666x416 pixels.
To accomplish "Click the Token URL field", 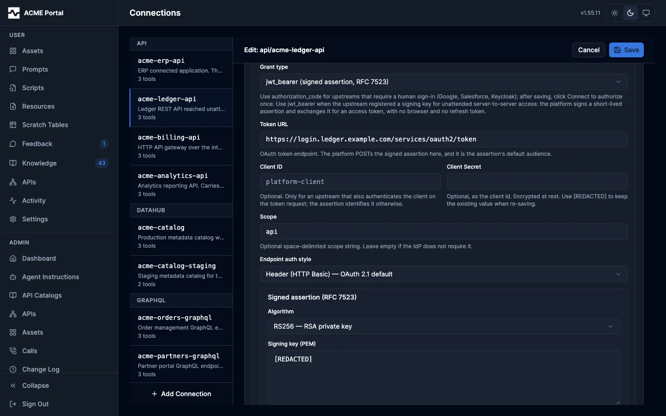I will pyautogui.click(x=444, y=139).
